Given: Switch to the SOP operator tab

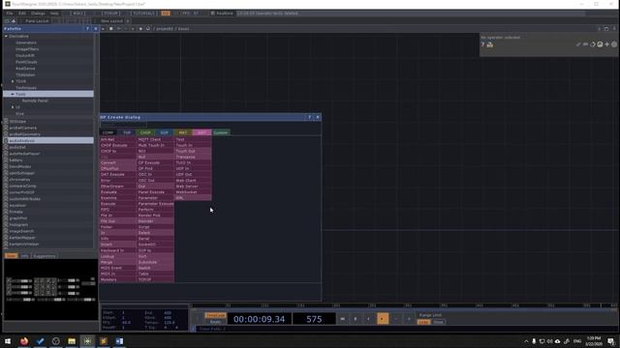Looking at the screenshot, I should pyautogui.click(x=164, y=133).
